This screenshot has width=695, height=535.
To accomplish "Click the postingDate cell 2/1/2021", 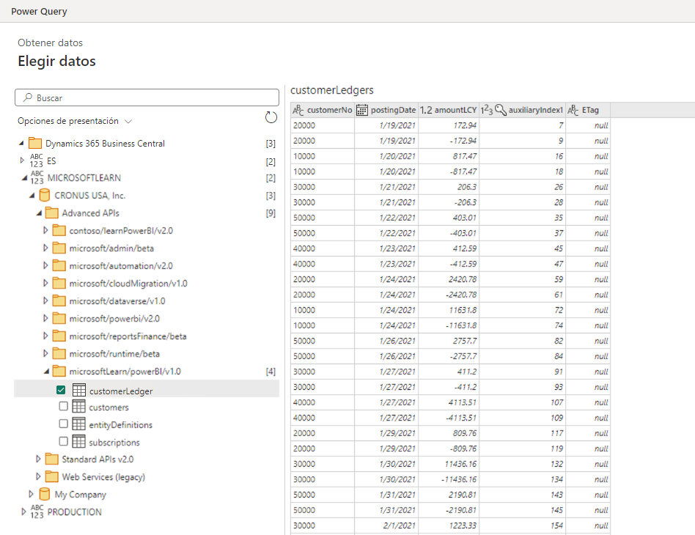I will pos(386,525).
